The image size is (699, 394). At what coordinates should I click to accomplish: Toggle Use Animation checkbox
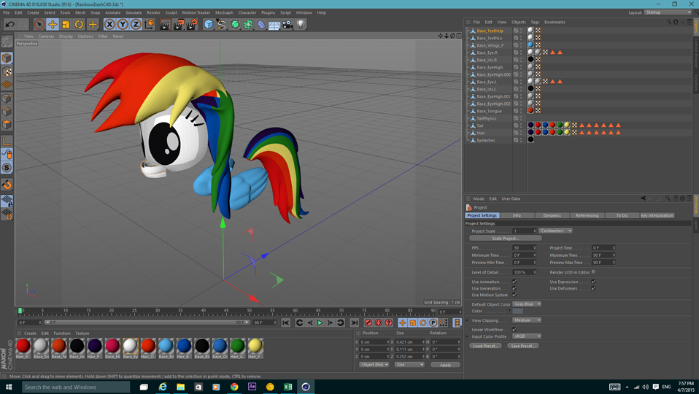[514, 282]
